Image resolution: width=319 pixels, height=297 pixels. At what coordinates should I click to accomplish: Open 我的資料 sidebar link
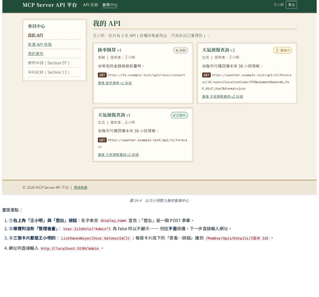[x=36, y=54]
